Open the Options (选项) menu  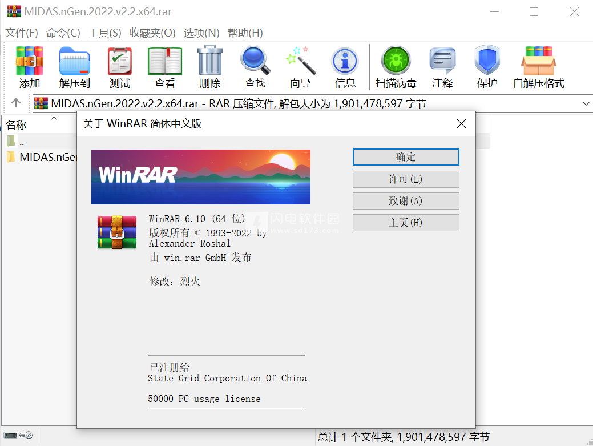click(201, 33)
